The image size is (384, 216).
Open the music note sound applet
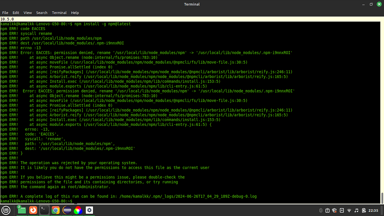(x=356, y=210)
